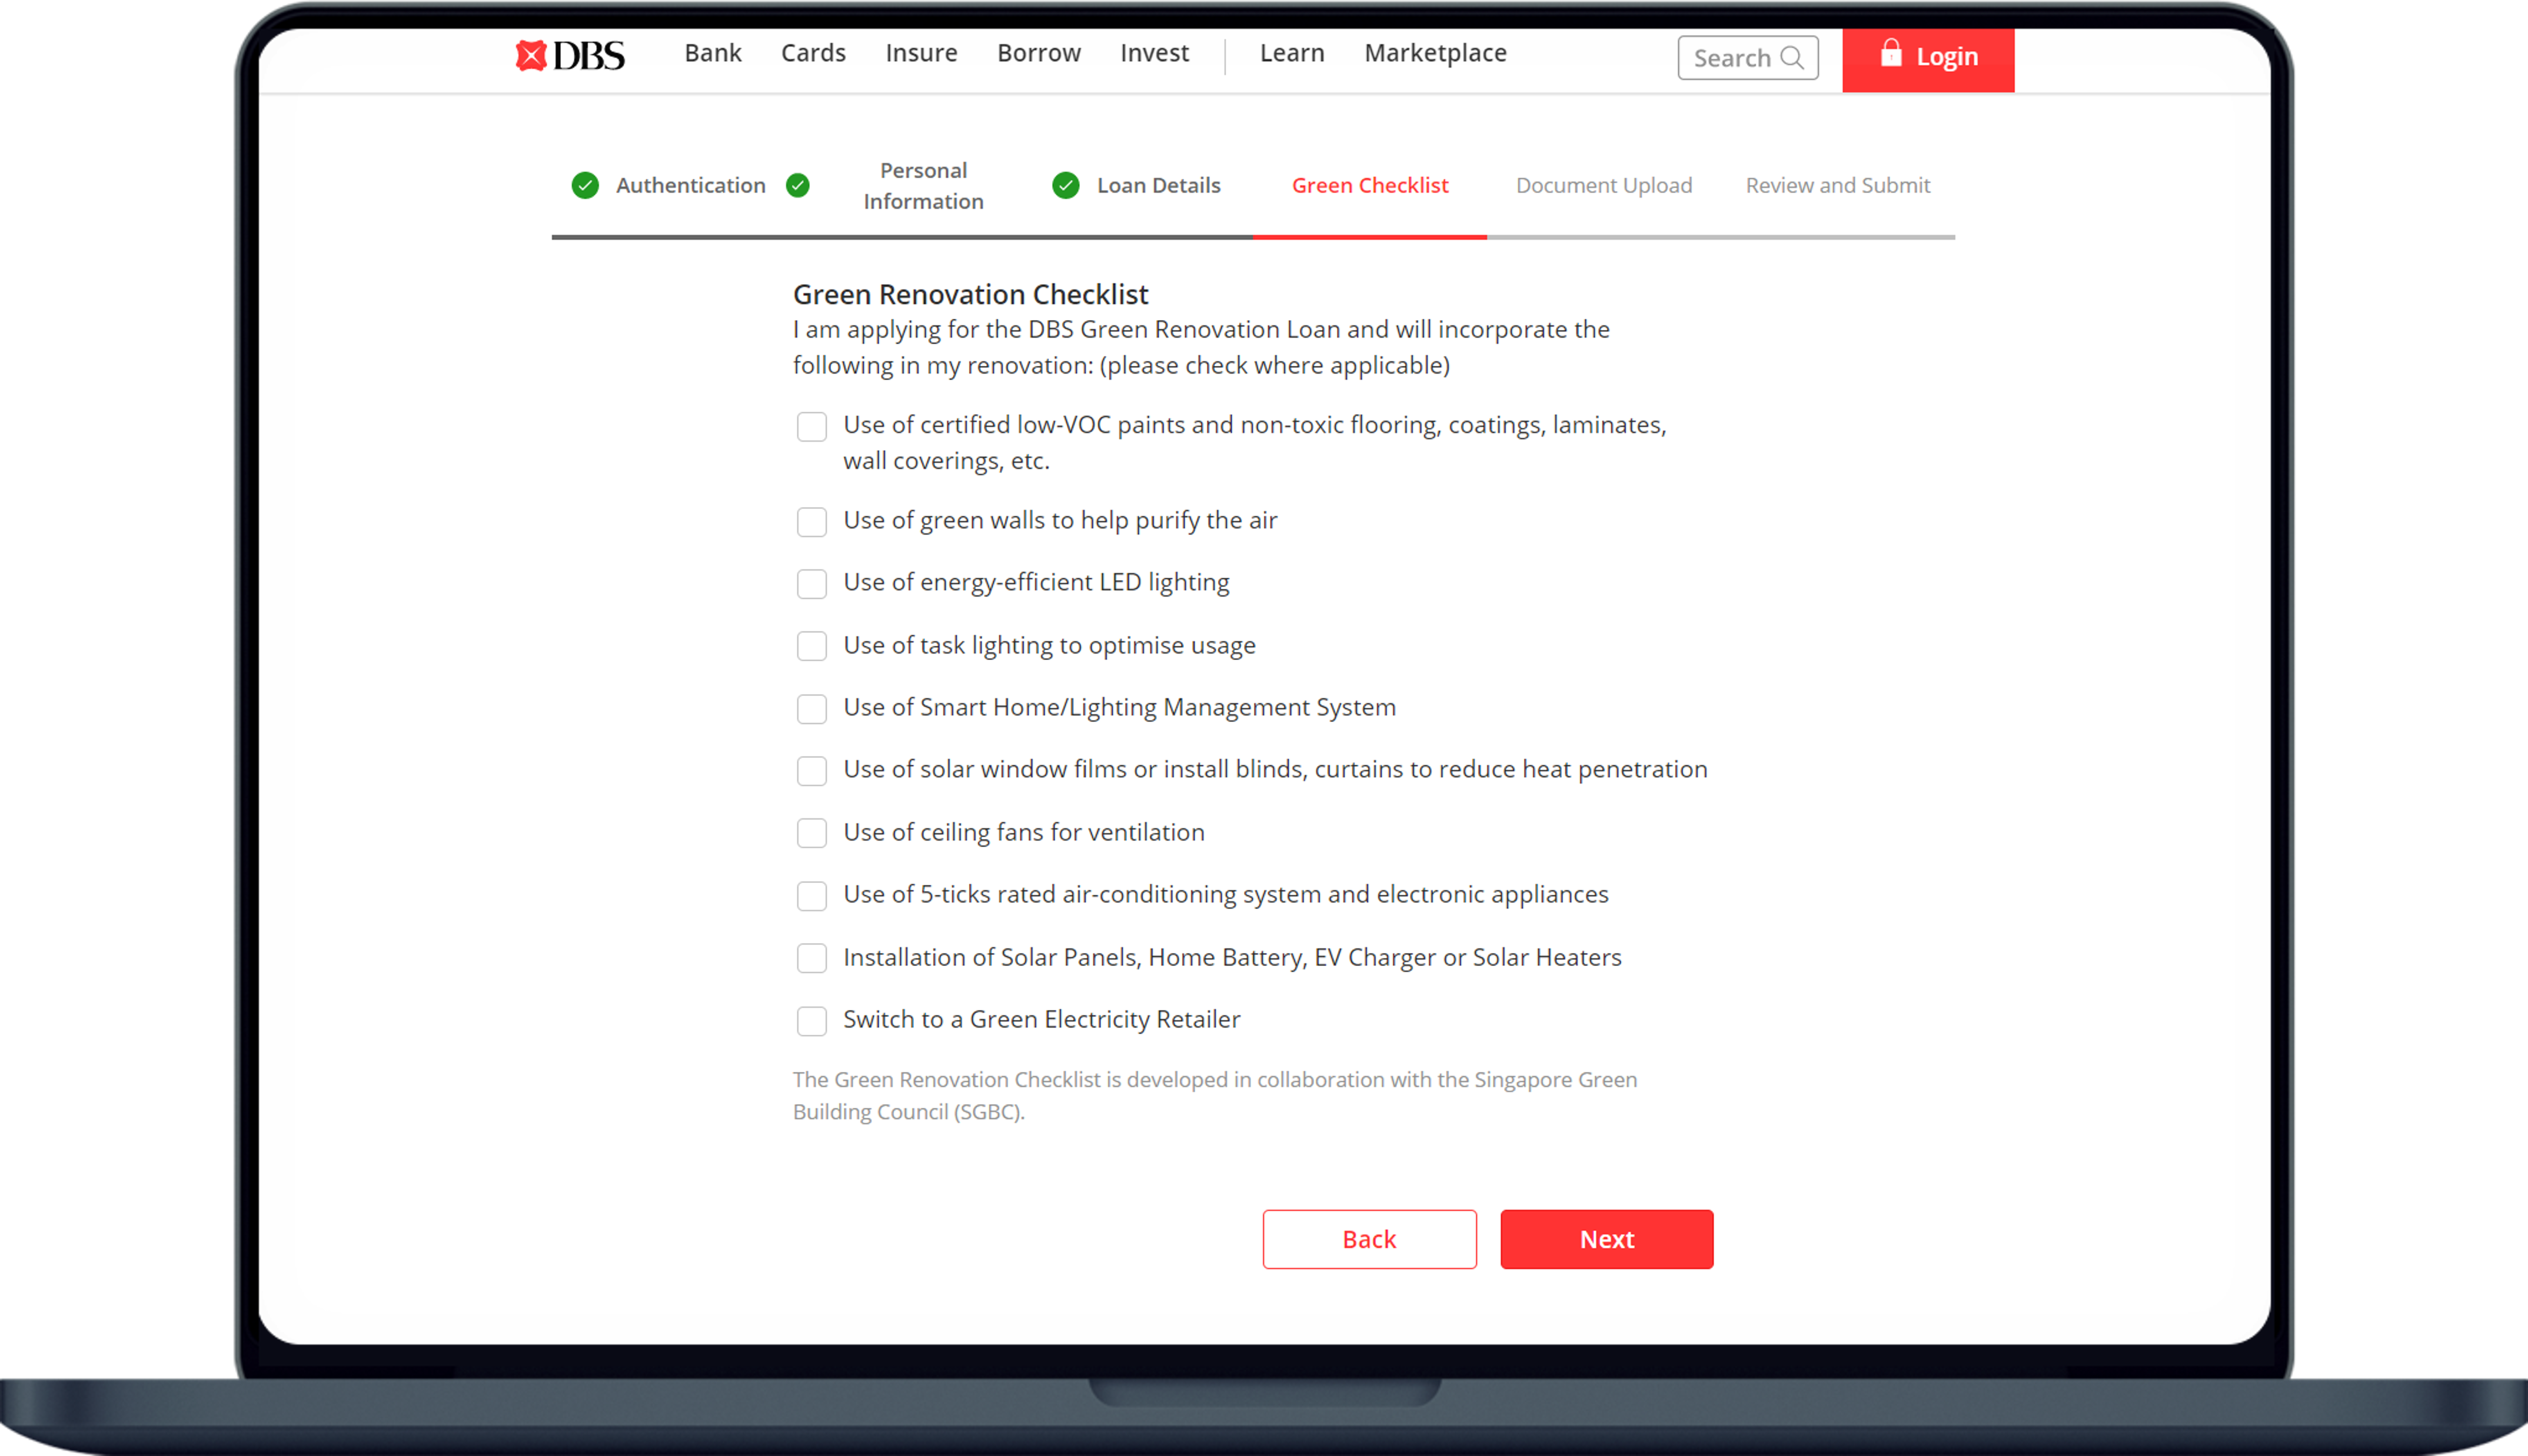Click into the Search field
The height and width of the screenshot is (1456, 2528).
(x=1732, y=58)
